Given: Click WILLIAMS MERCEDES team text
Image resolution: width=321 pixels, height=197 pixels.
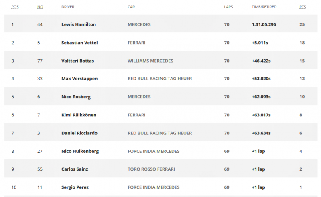Looking at the screenshot, I should pyautogui.click(x=150, y=61).
